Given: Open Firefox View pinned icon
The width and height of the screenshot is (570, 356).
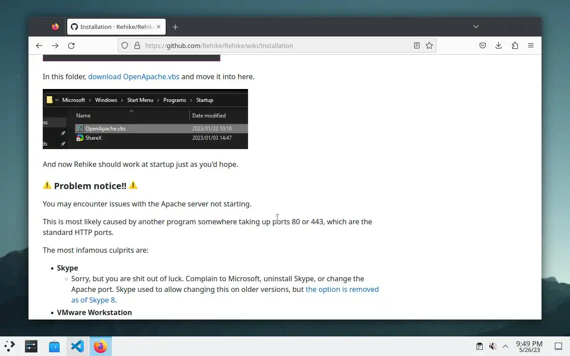Looking at the screenshot, I should pos(55,27).
